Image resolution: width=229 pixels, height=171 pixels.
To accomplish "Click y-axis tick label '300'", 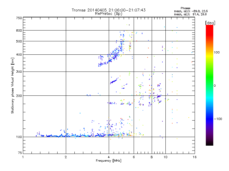I will tap(19, 72).
